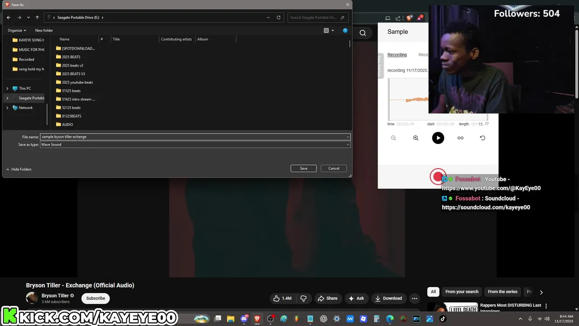Expand Network in navigation tree
The height and width of the screenshot is (326, 579).
tap(7, 108)
